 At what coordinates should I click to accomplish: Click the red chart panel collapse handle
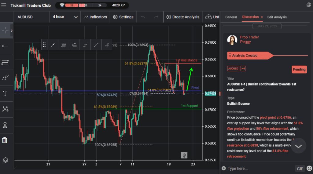220,94
